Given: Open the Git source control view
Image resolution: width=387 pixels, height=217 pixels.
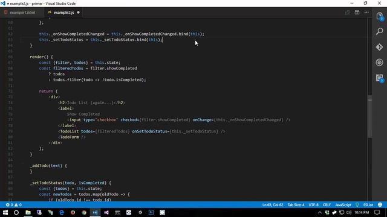Looking at the screenshot, I should click(380, 47).
